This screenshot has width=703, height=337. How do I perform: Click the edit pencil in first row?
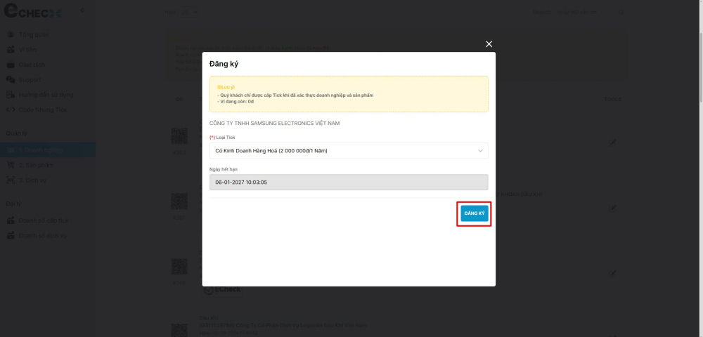(612, 143)
